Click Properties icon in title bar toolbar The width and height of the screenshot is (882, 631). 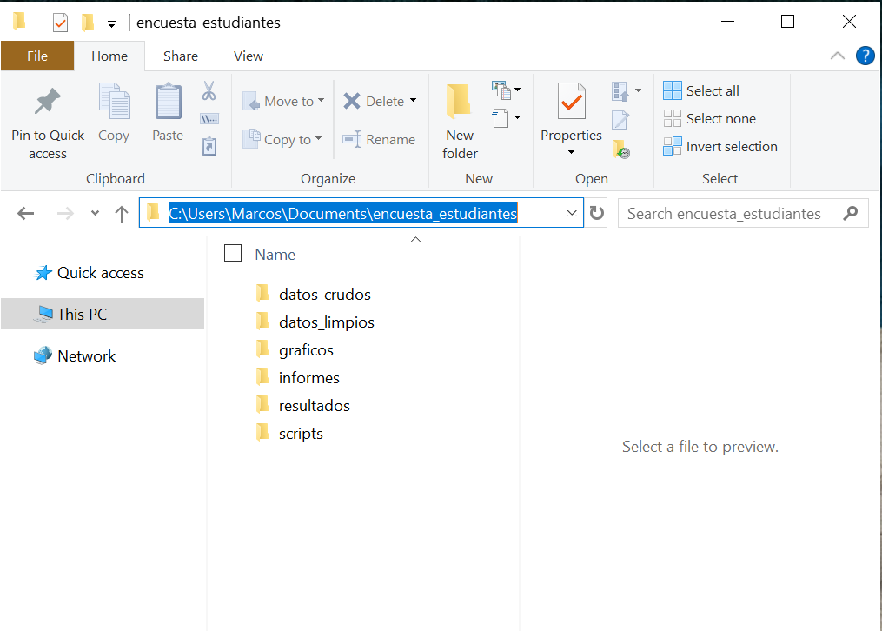pyautogui.click(x=60, y=23)
